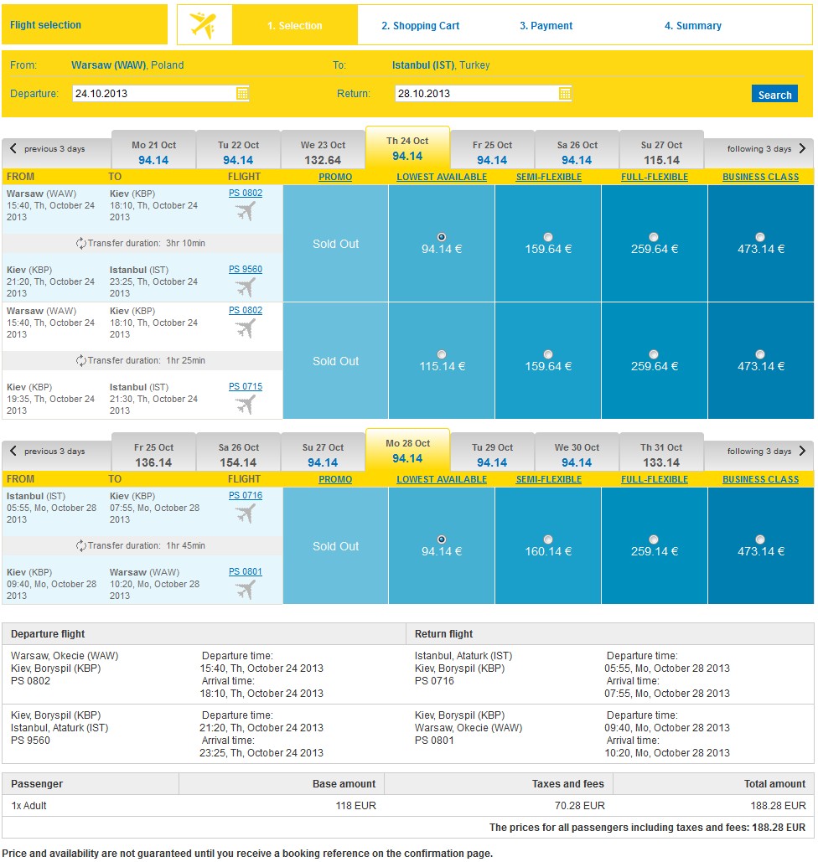Click the airplane logo in the step bar
The width and height of the screenshot is (818, 862).
point(203,25)
